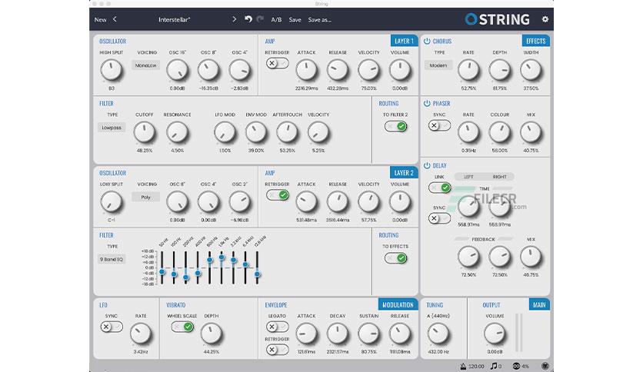Viewport: 643px width, 372px height.
Task: Click the metronome tempo icon
Action: (463, 367)
